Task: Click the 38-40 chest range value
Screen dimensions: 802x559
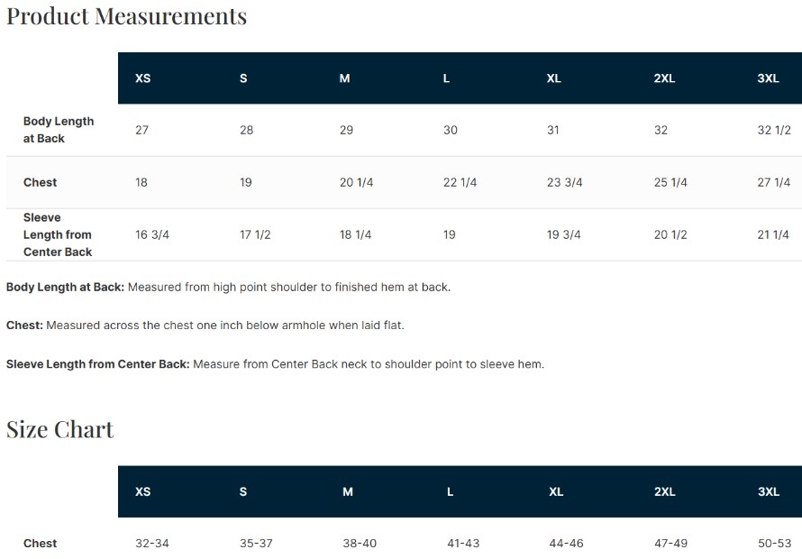Action: (360, 543)
